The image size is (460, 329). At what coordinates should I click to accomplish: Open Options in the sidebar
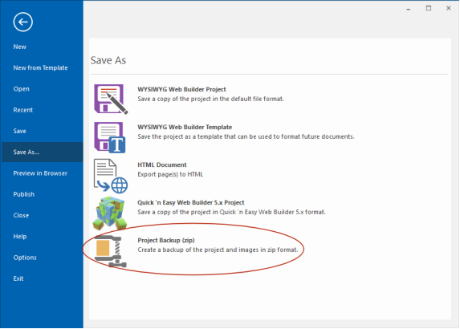[25, 258]
